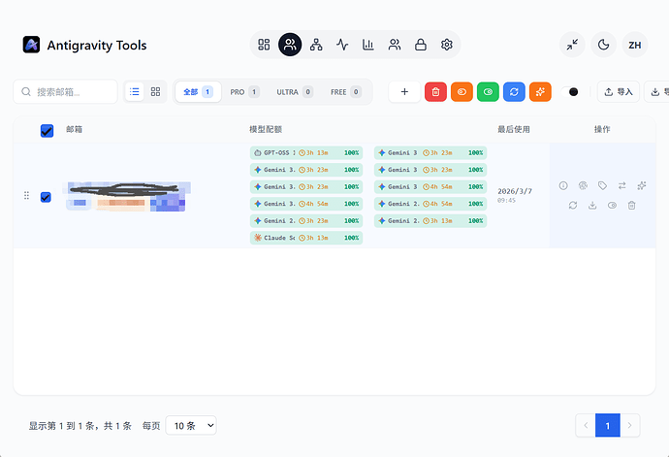Open settings with the gear icon
The image size is (669, 457).
point(447,45)
